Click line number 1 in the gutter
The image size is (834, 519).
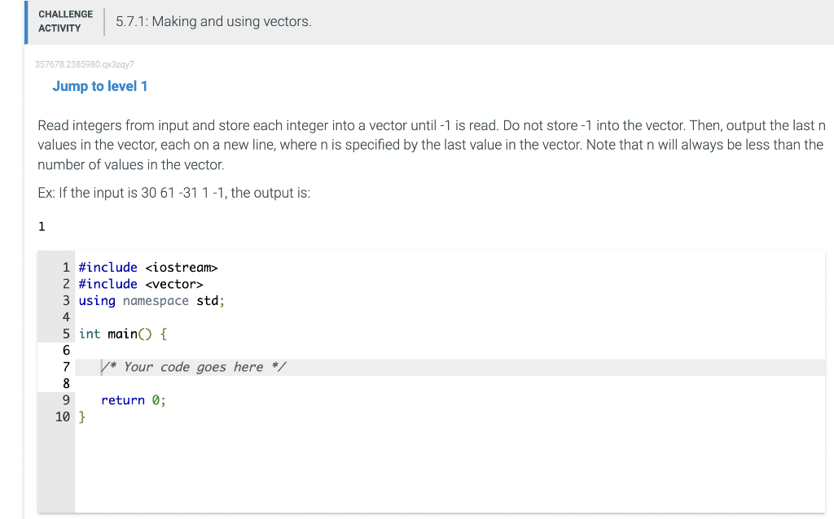click(64, 267)
